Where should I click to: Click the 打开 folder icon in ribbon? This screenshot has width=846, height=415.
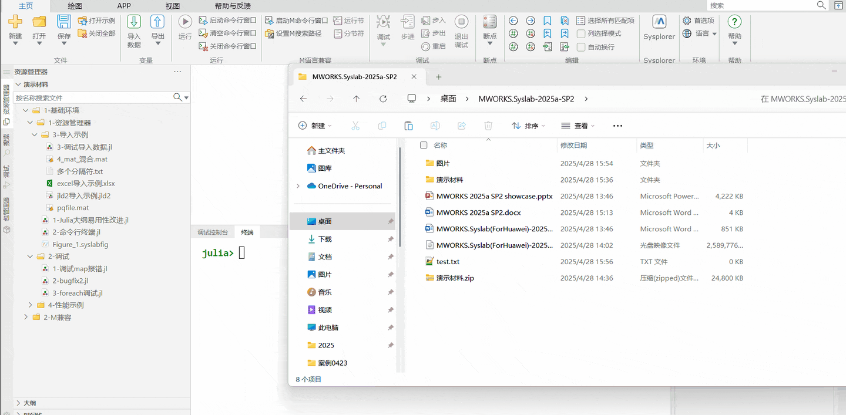[x=39, y=22]
